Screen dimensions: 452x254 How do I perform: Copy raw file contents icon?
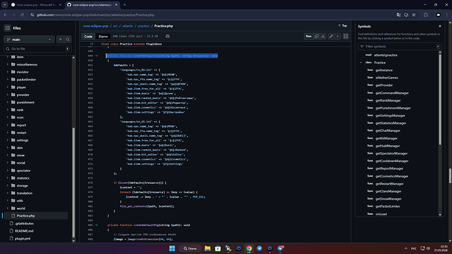tap(316, 36)
